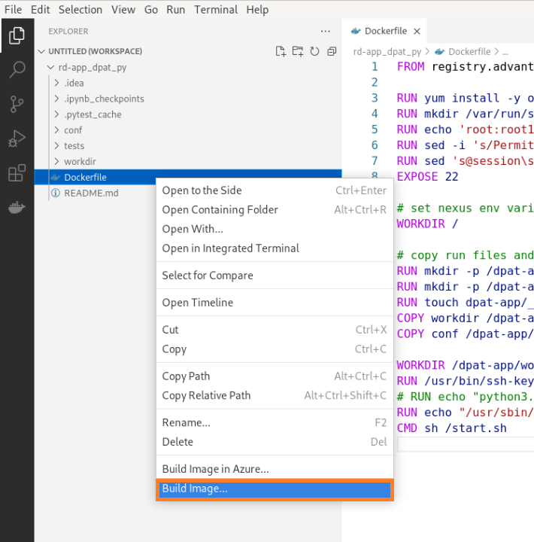
Task: Open the Source Control view
Action: (x=17, y=105)
